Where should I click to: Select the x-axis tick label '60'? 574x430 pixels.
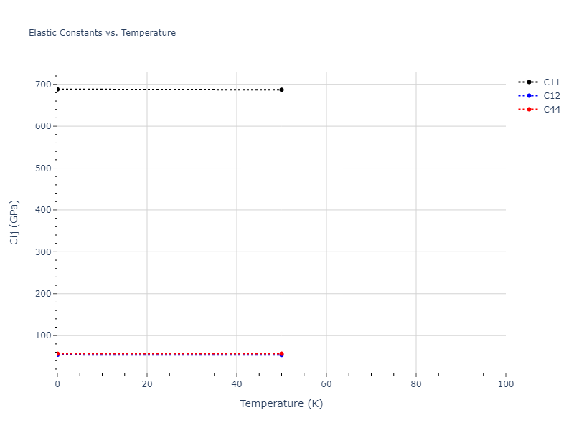[326, 384]
